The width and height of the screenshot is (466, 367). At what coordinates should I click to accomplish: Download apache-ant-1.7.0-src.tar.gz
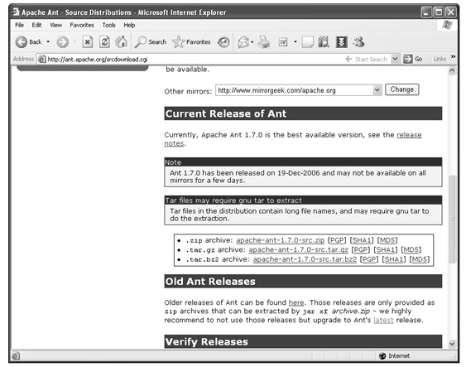pyautogui.click(x=298, y=249)
